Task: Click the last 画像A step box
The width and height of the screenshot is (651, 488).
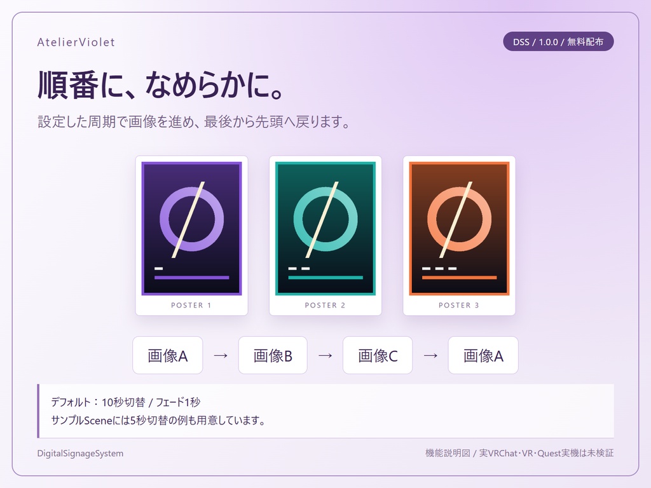Action: (x=483, y=355)
